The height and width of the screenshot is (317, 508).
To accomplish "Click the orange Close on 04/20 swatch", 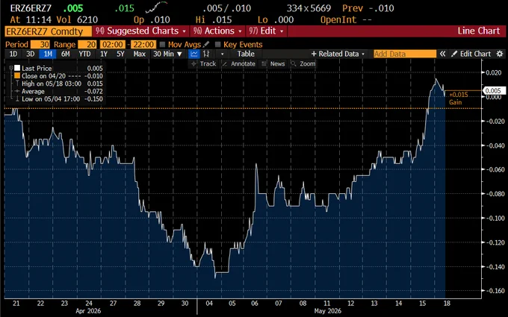I will pos(17,75).
